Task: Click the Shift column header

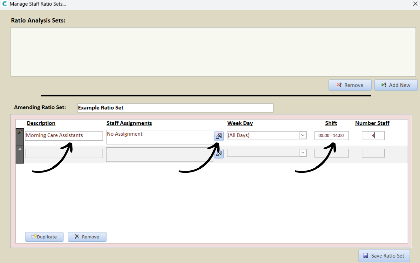Action: (331, 123)
